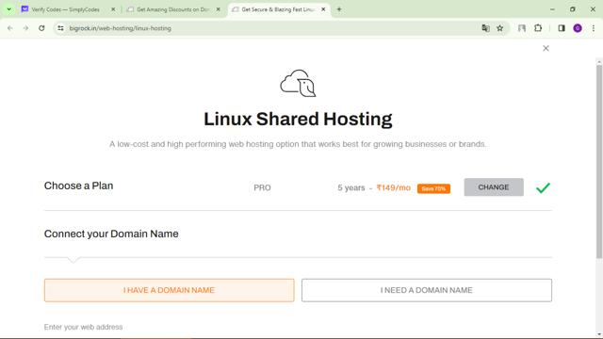Open a new browser tab
Image resolution: width=603 pixels, height=339 pixels.
(x=339, y=9)
